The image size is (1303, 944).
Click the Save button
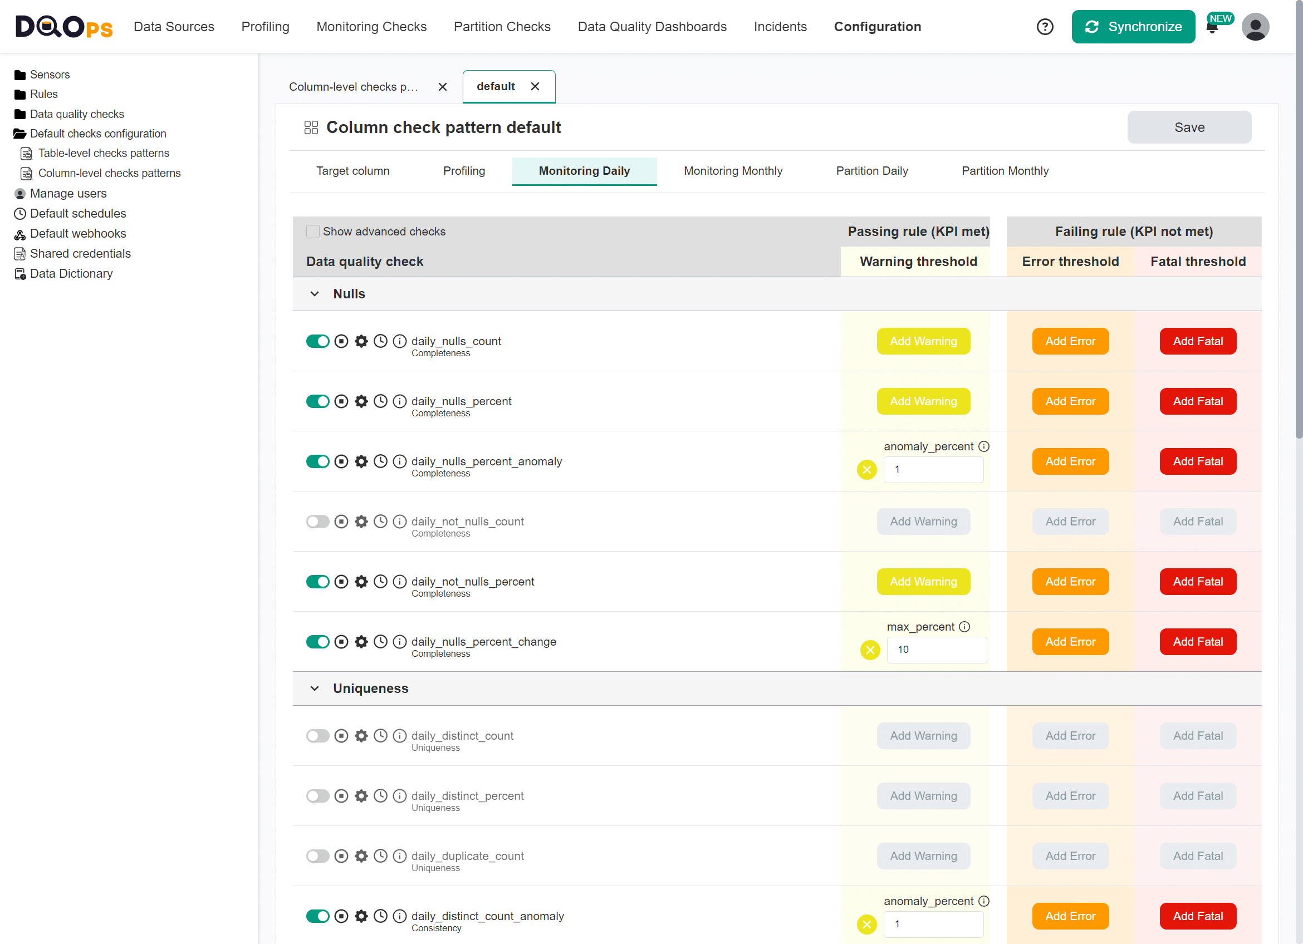point(1189,127)
